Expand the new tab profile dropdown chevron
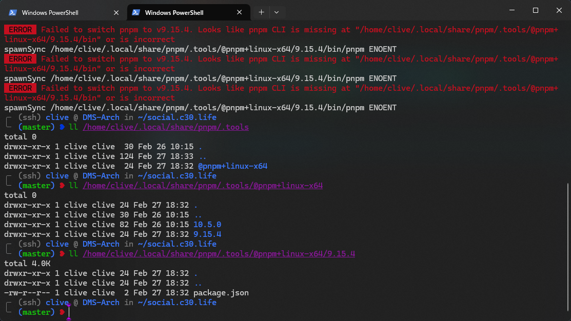 click(277, 12)
